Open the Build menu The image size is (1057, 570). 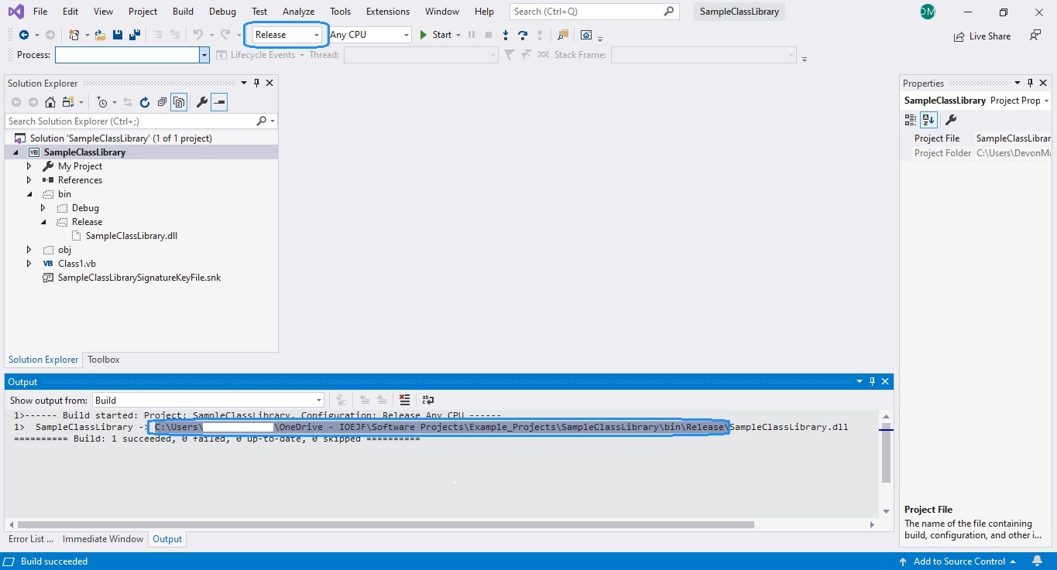[x=183, y=11]
